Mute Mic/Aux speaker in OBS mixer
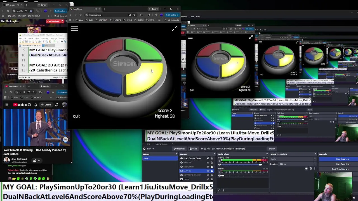Image resolution: width=358 pixels, height=201 pixels. point(219,176)
